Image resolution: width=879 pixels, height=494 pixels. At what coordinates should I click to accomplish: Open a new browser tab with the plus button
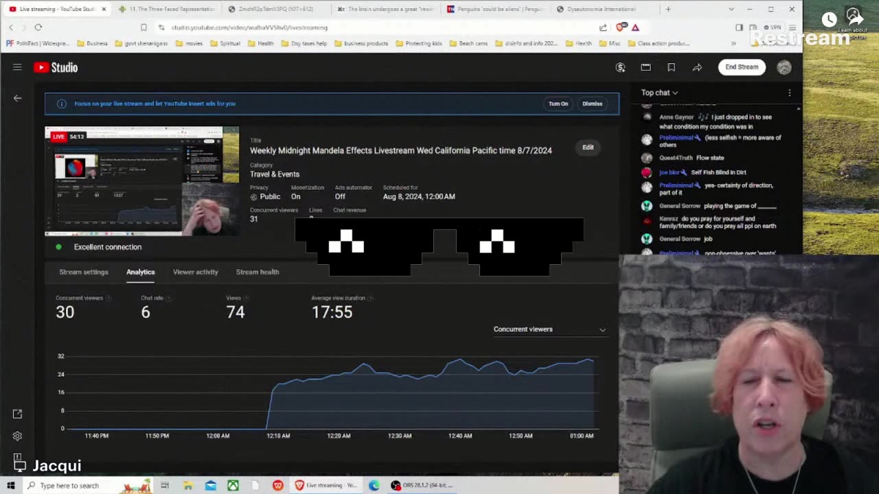[668, 9]
